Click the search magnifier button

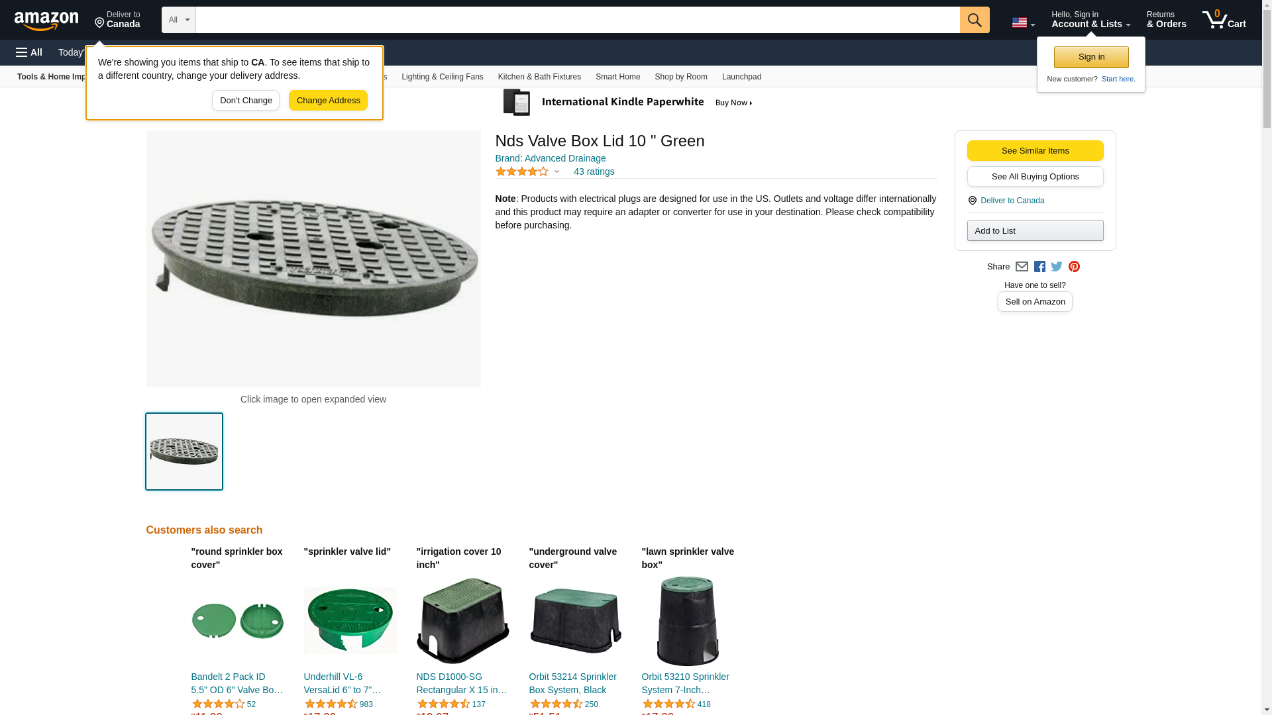coord(975,20)
